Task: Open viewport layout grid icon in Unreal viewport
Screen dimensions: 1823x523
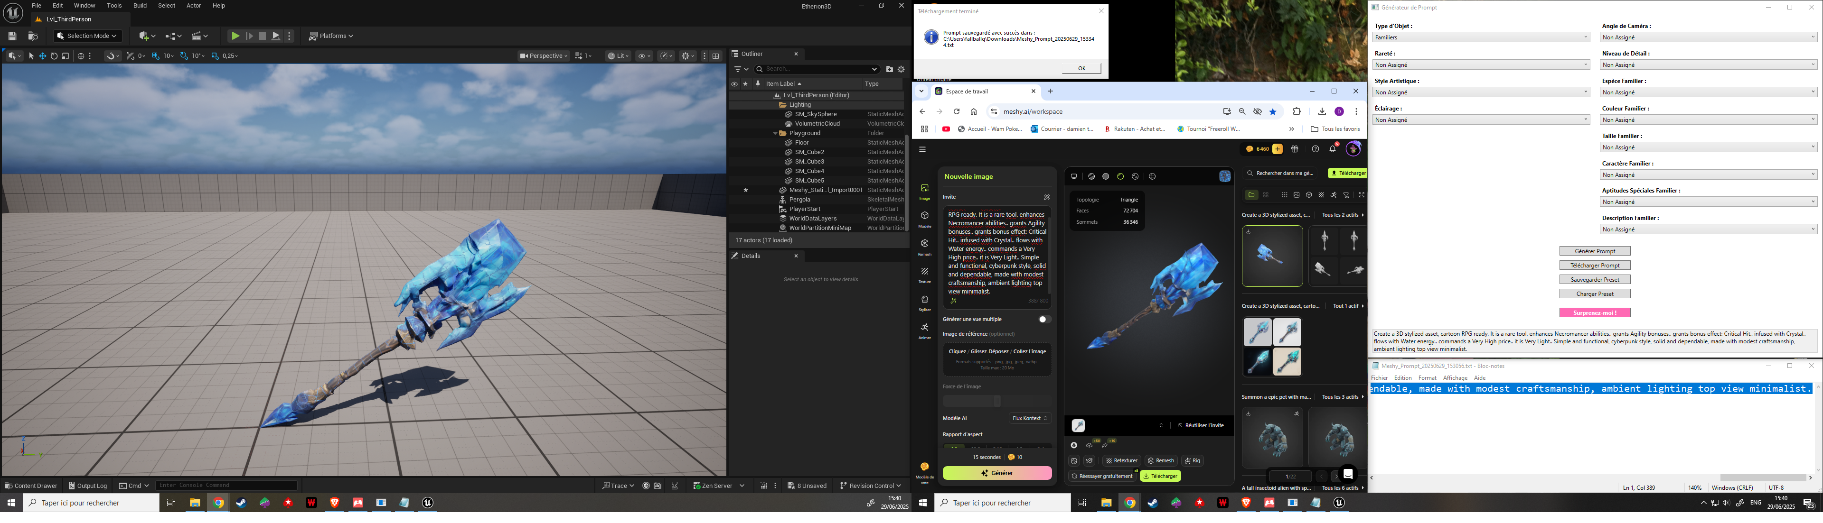Action: 716,56
